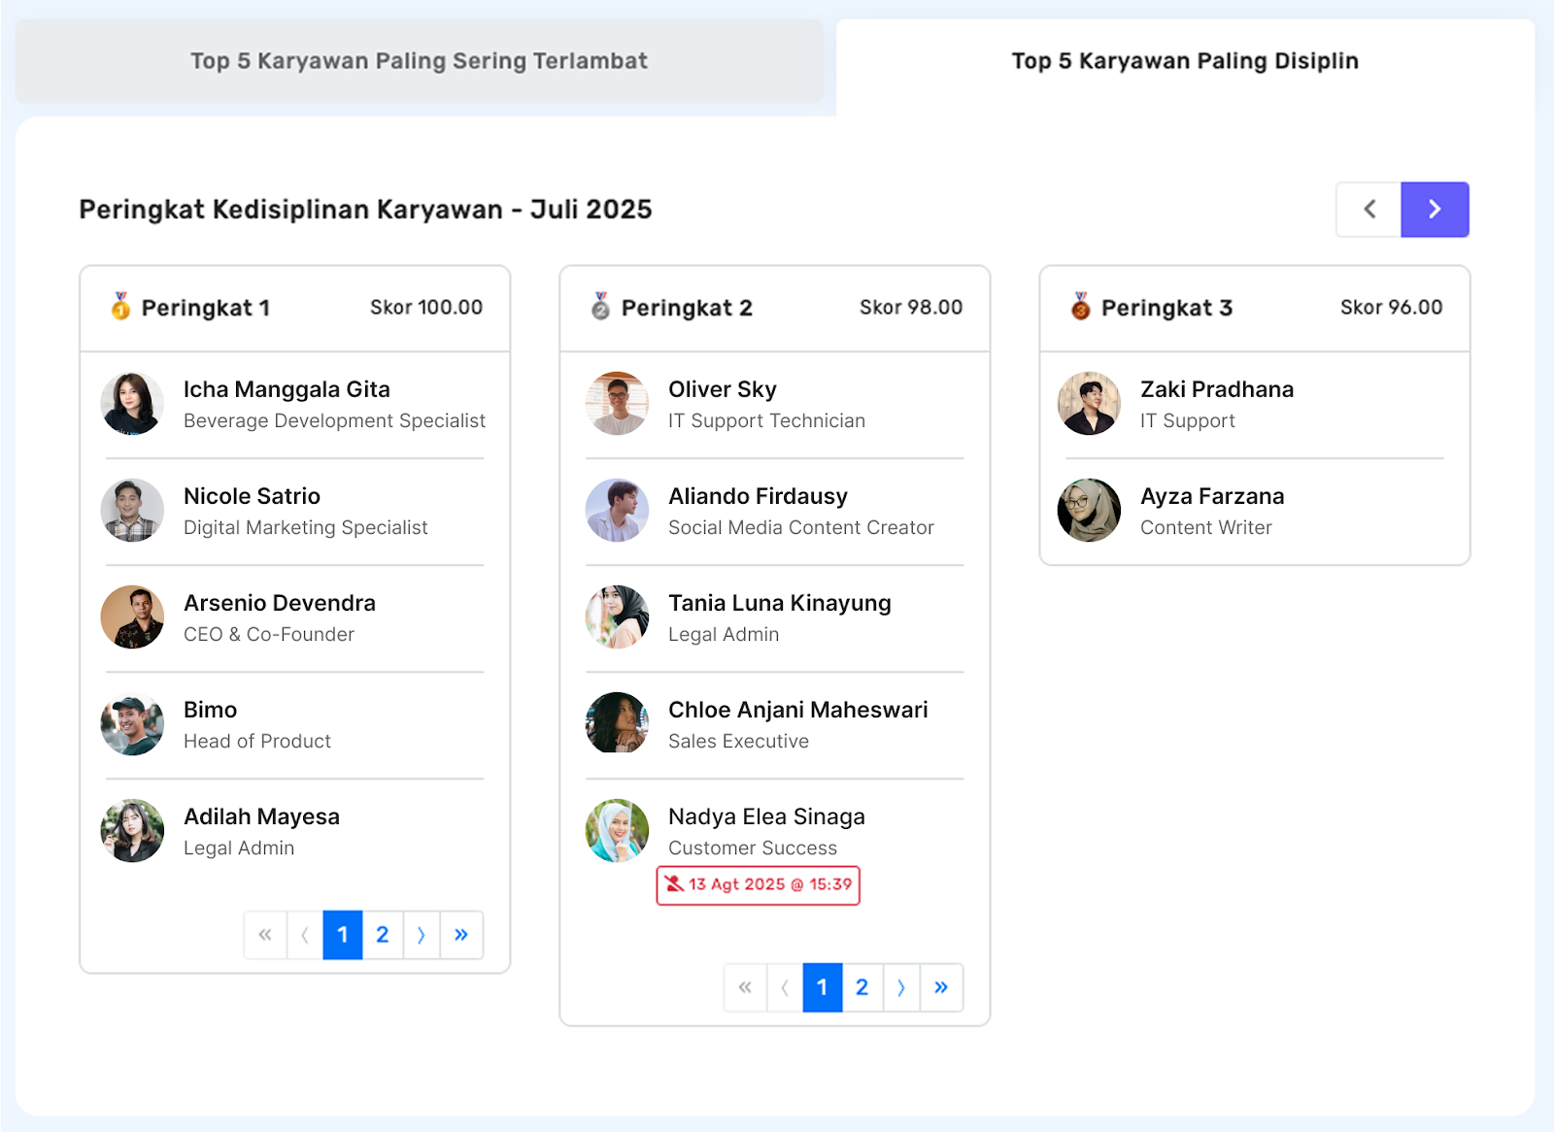Select Zaki Pradhana's avatar
The width and height of the screenshot is (1554, 1132).
pyautogui.click(x=1089, y=404)
